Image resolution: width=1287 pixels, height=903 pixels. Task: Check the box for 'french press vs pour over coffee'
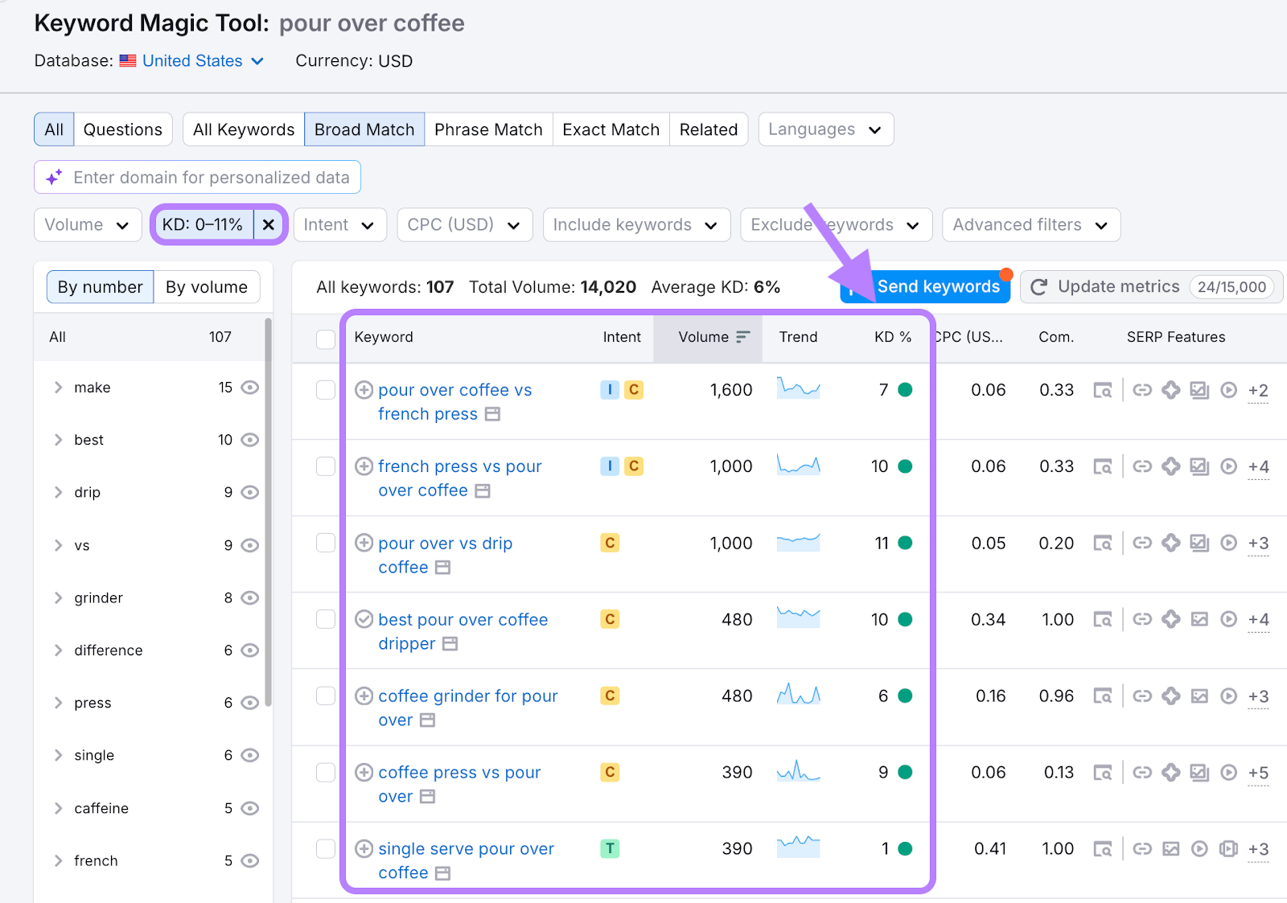pyautogui.click(x=326, y=466)
